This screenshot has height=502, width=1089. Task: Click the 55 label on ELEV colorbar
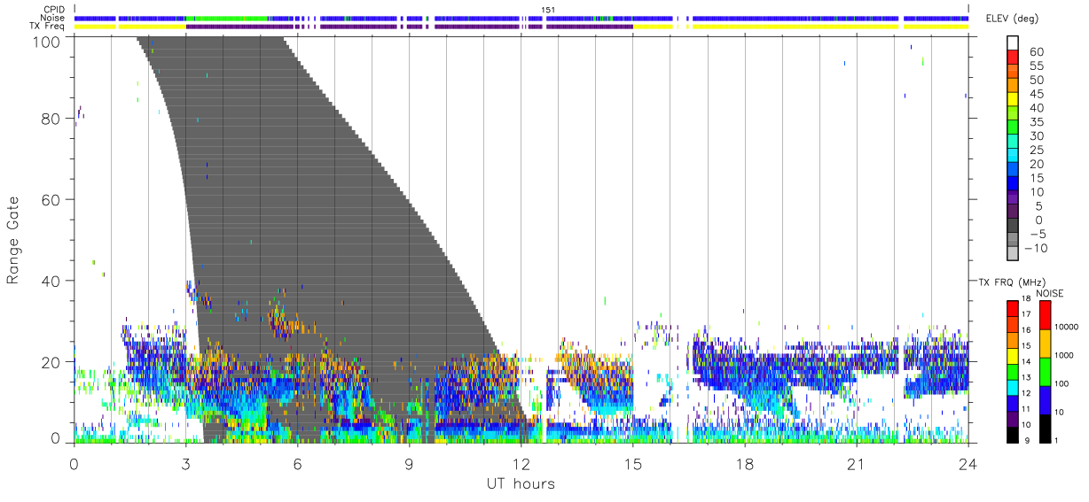[1037, 66]
